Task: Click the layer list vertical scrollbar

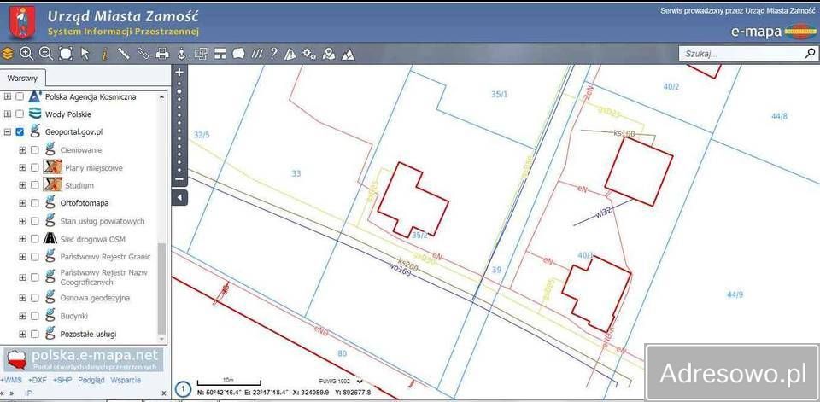Action: pos(161,217)
